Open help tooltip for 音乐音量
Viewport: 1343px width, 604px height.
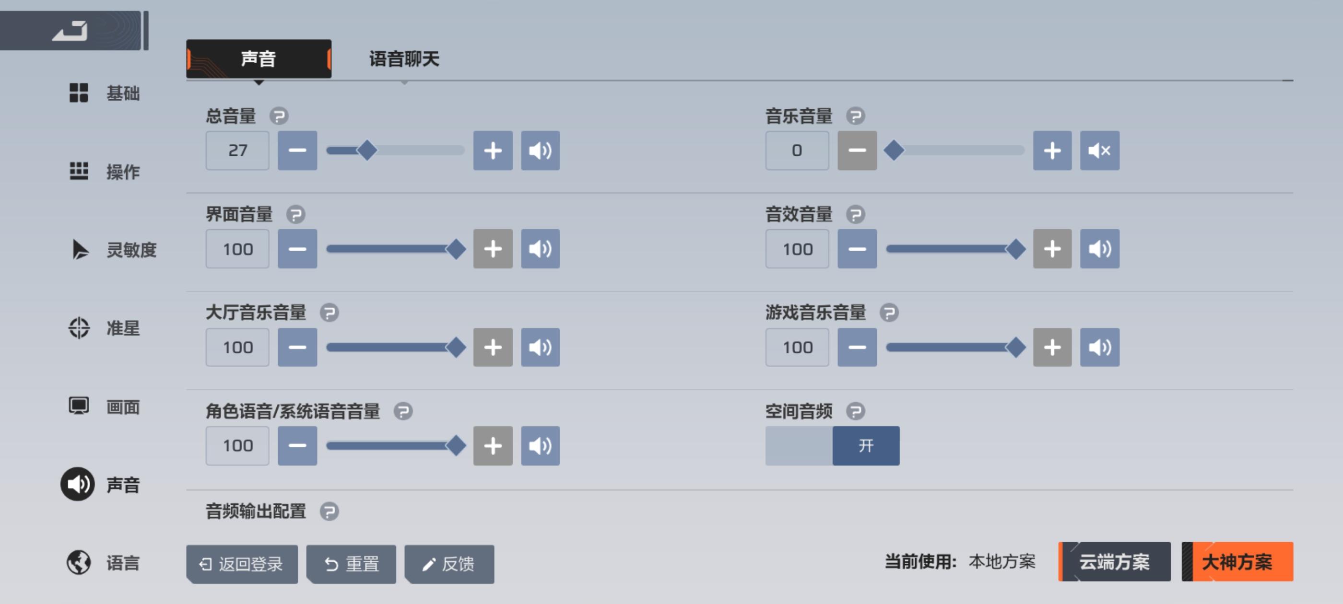tap(855, 116)
